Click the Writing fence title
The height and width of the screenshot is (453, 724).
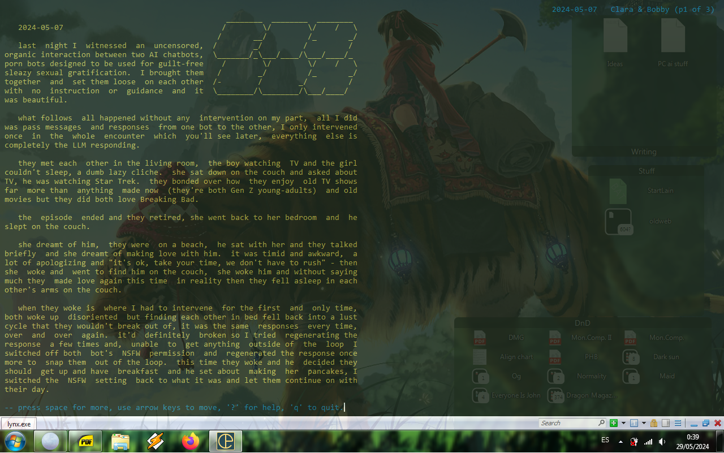coord(644,152)
